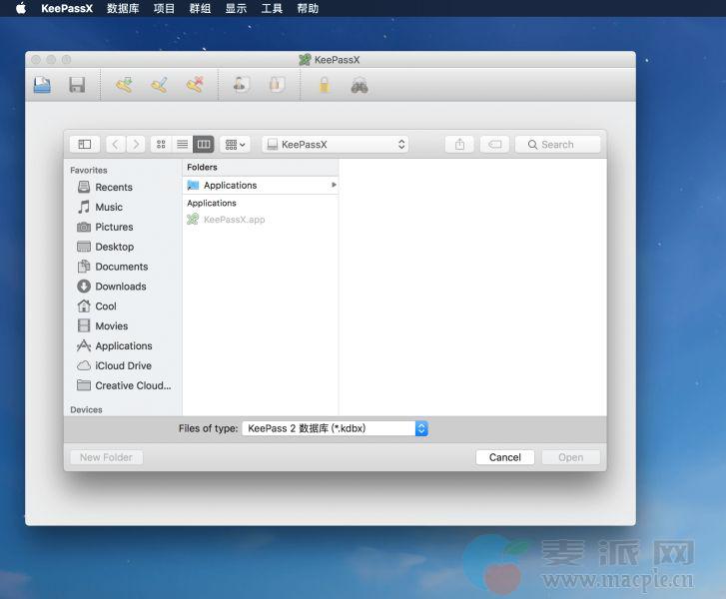Viewport: 726px width, 599px height.
Task: Open the 数据库 menu
Action: tap(122, 8)
